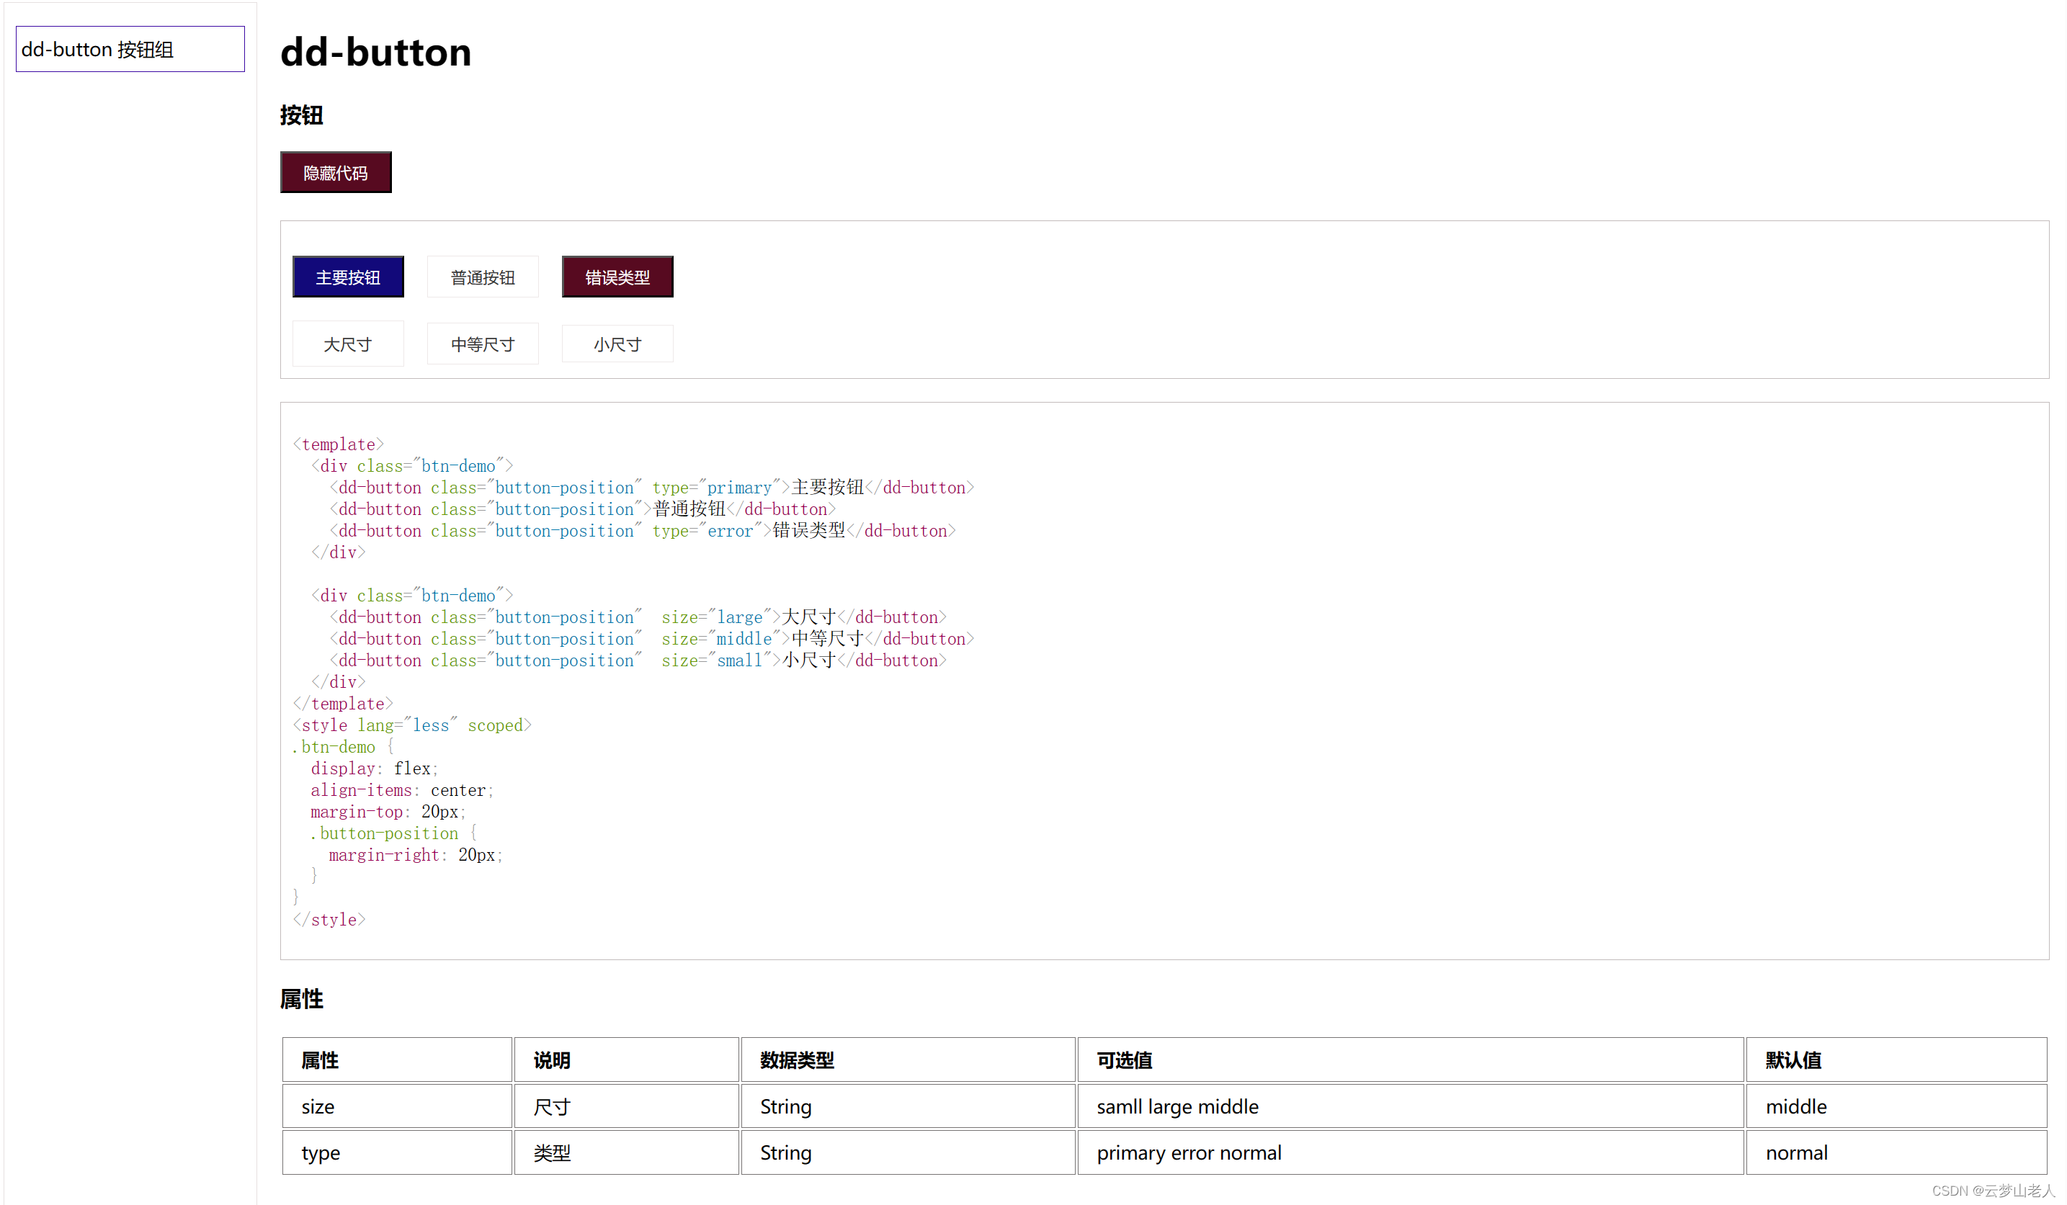Click the 普通按钮 normal button
This screenshot has height=1205, width=2067.
click(482, 277)
